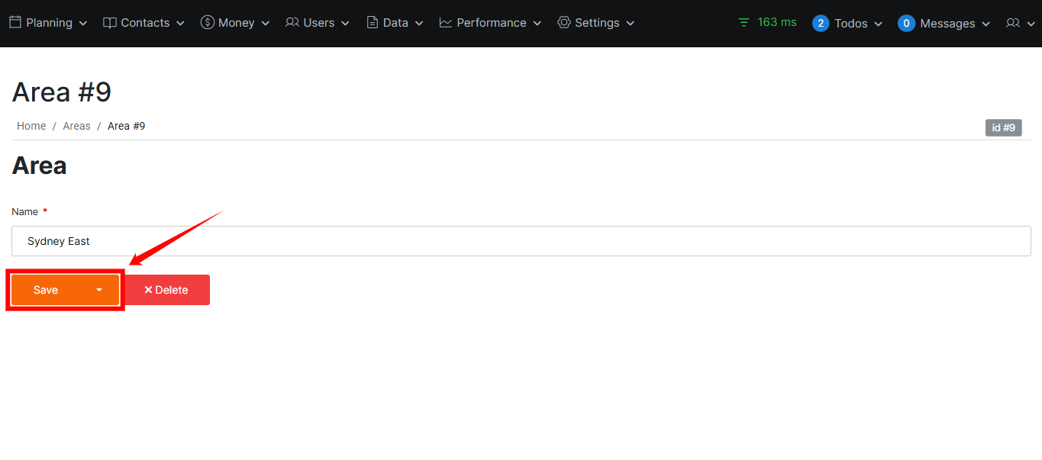Image resolution: width=1042 pixels, height=460 pixels.
Task: Click the dollar coin icon beside Money
Action: tap(208, 23)
